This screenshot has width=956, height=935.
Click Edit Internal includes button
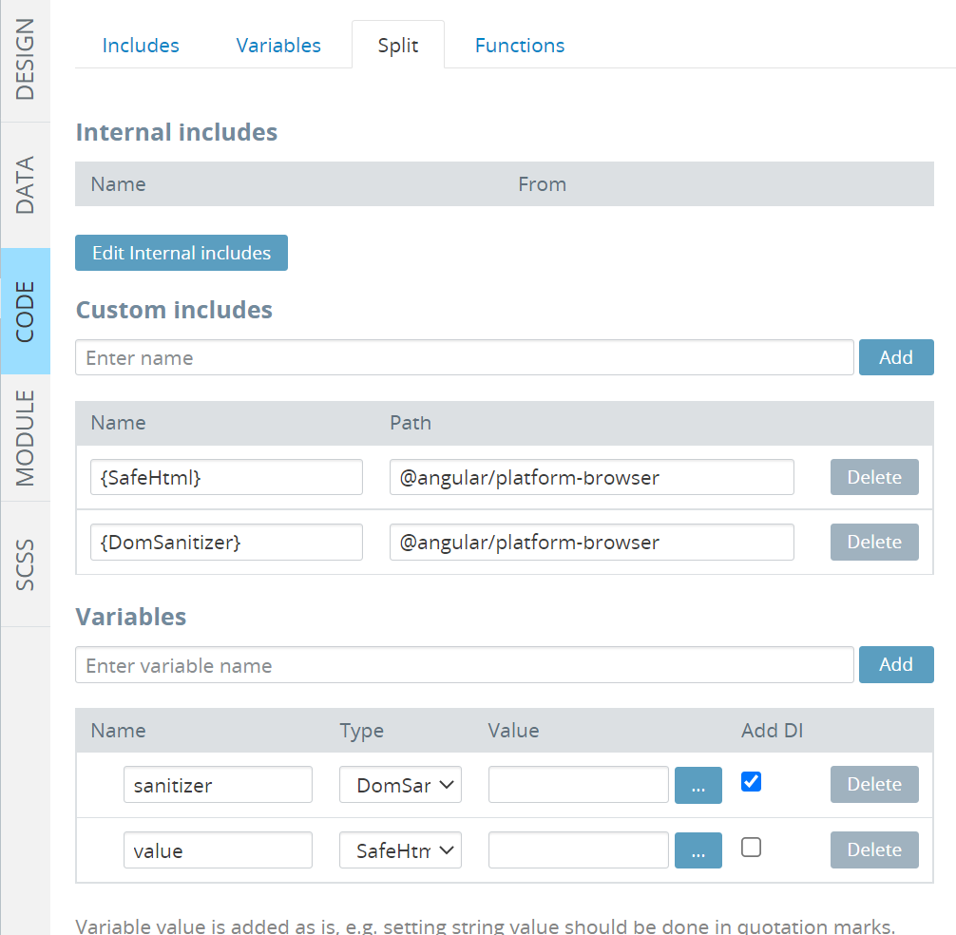(x=182, y=253)
